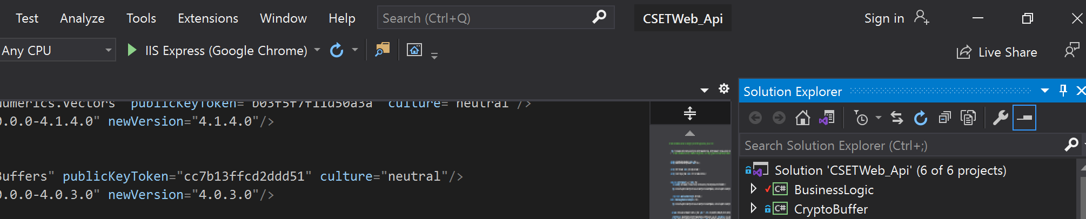Toggle pin on Solution Explorer panel
Screen dimensions: 1086x219
[x=1063, y=91]
